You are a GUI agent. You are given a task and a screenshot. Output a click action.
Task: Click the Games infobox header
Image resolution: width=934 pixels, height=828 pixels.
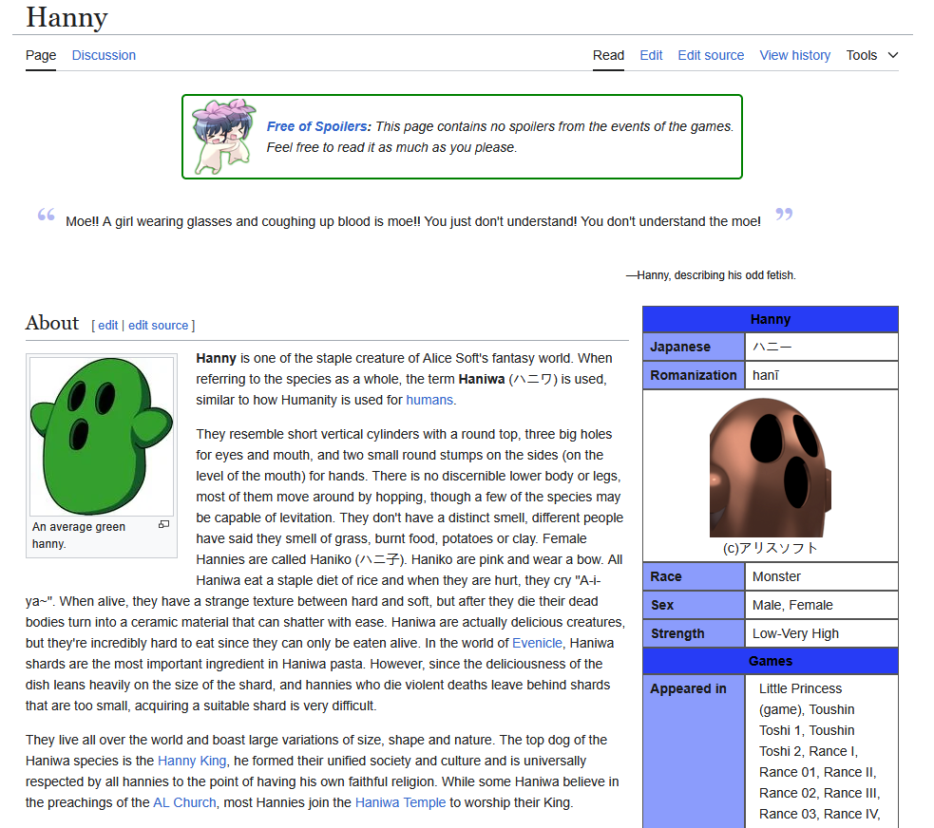[x=771, y=661]
